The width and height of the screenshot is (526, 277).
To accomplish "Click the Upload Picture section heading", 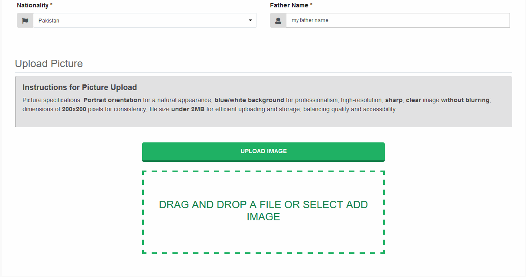I will [x=49, y=64].
